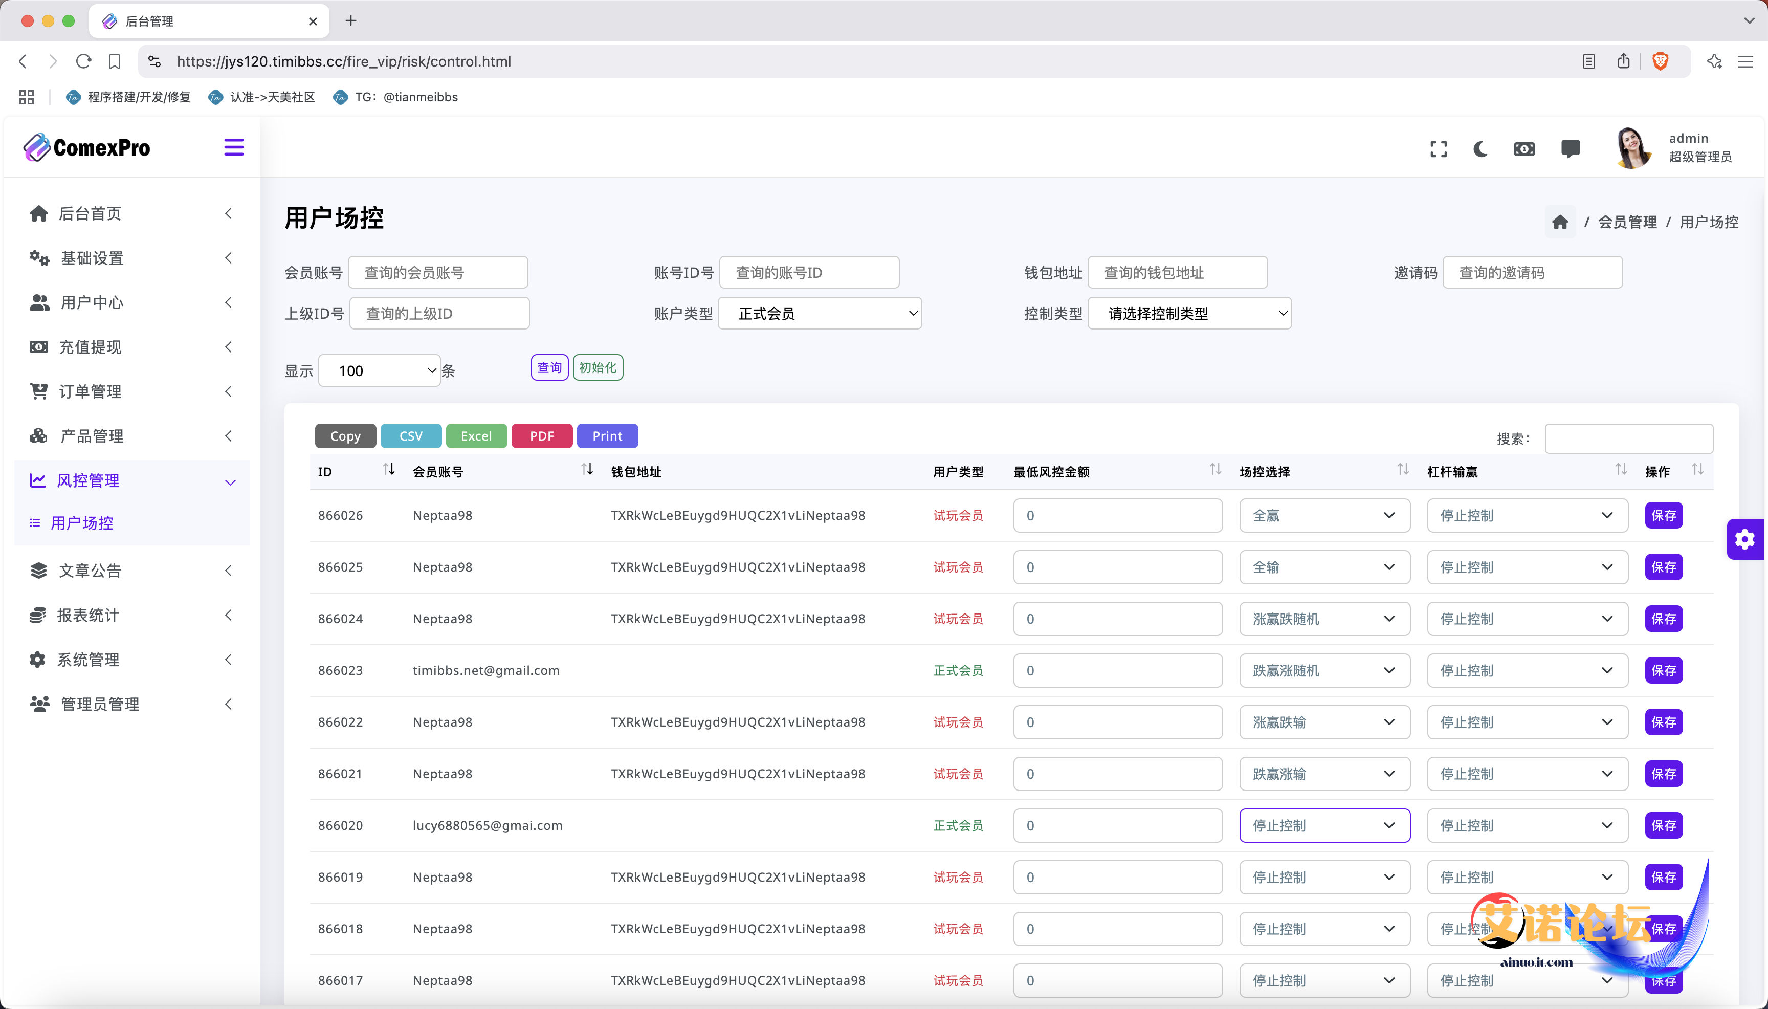Open apps grid in bookmarks bar
Screen dimensions: 1768x1009
pyautogui.click(x=26, y=97)
